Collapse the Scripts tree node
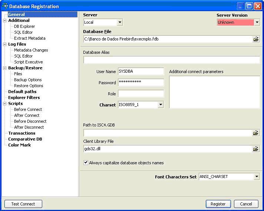This screenshot has height=211, width=264. pyautogui.click(x=4, y=104)
